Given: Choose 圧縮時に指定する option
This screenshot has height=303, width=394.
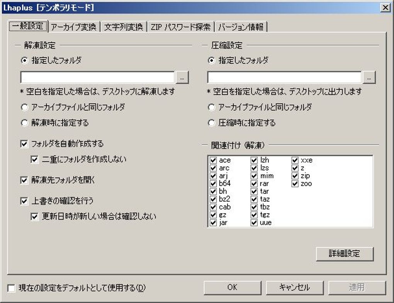Looking at the screenshot, I should click(211, 123).
